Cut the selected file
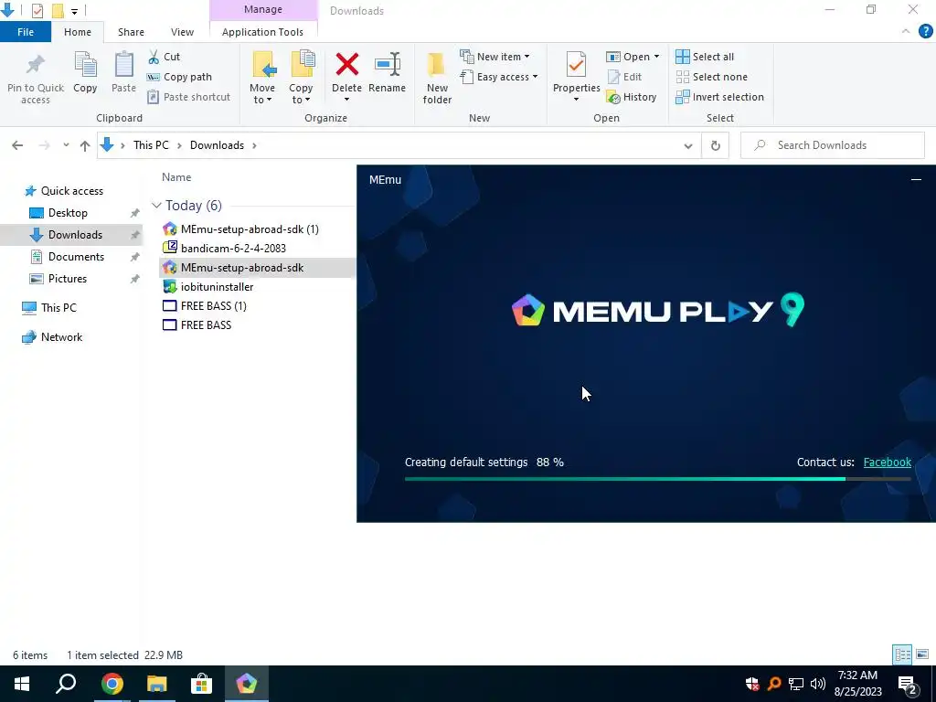936x702 pixels. [x=165, y=57]
